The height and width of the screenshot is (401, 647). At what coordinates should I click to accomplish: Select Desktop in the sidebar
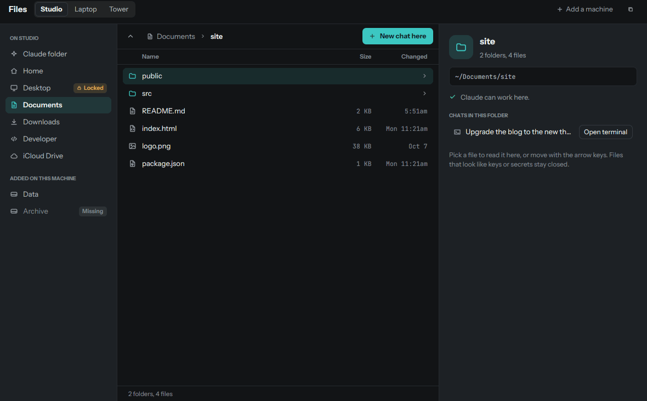[58, 88]
